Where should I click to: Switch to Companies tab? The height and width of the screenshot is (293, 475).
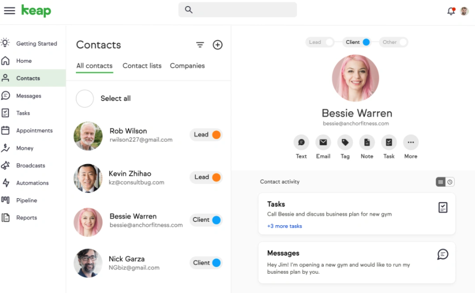[187, 66]
